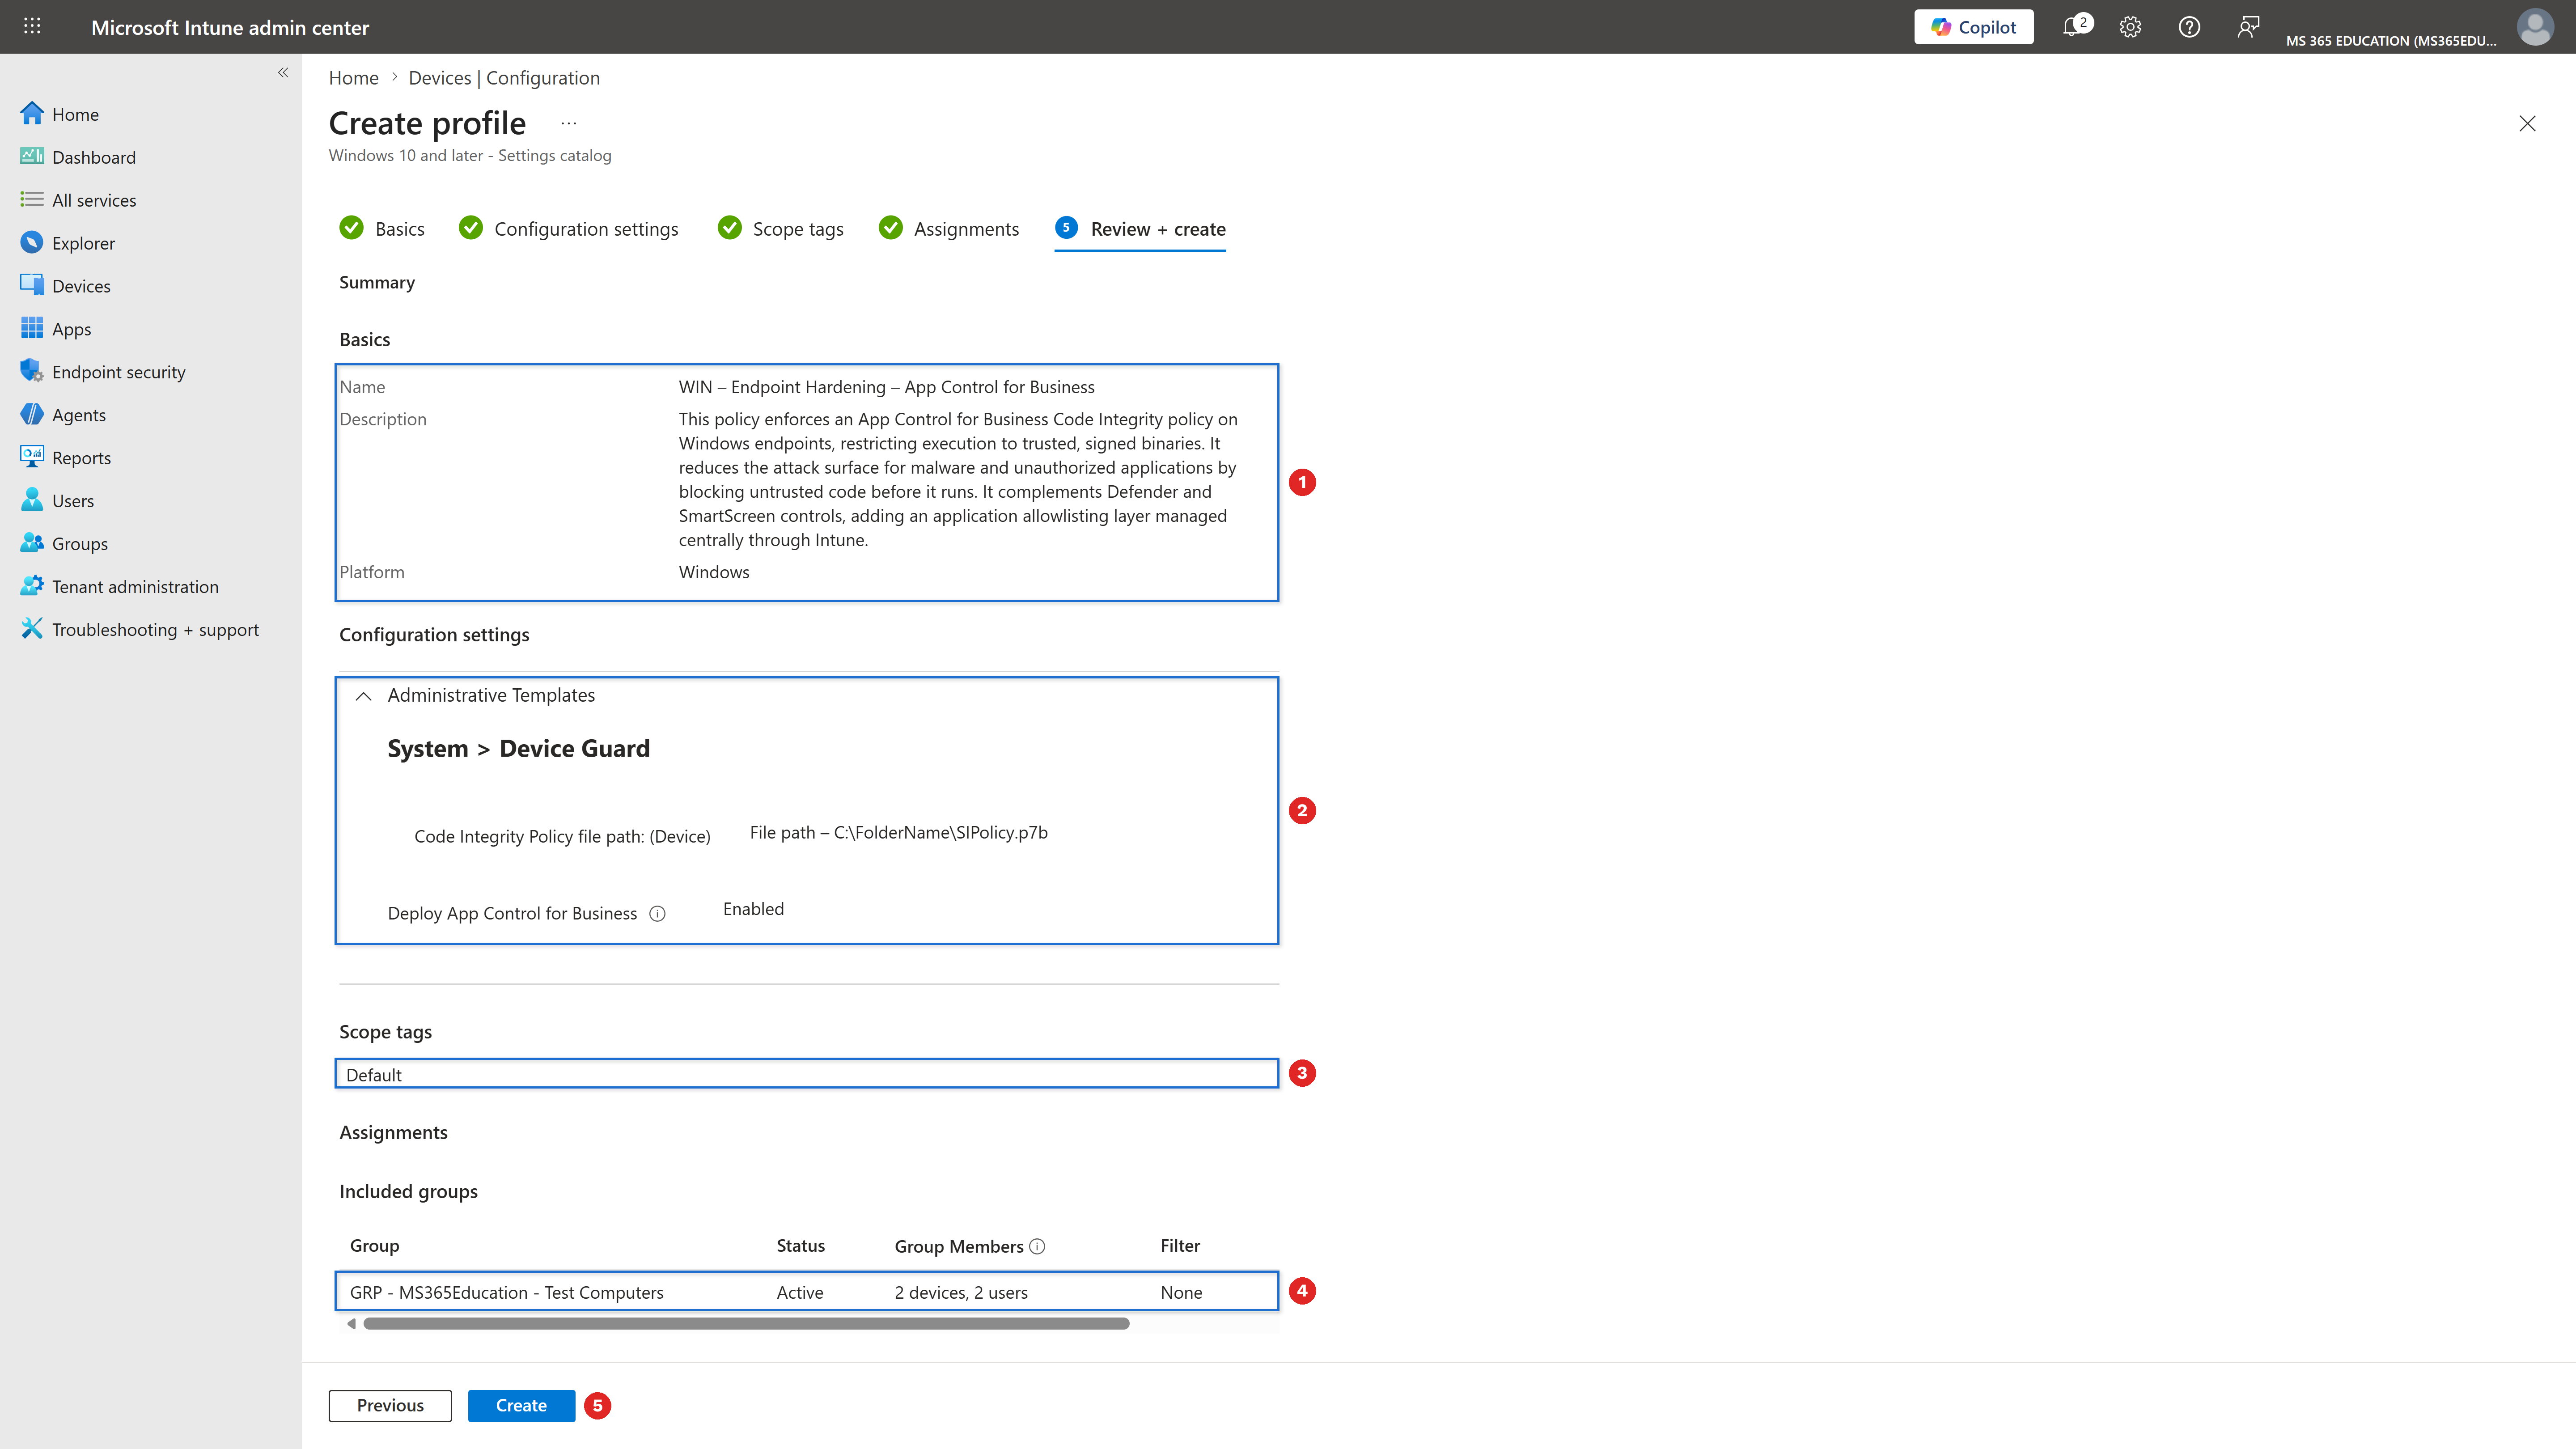
Task: Click the Group column header
Action: [x=374, y=1245]
